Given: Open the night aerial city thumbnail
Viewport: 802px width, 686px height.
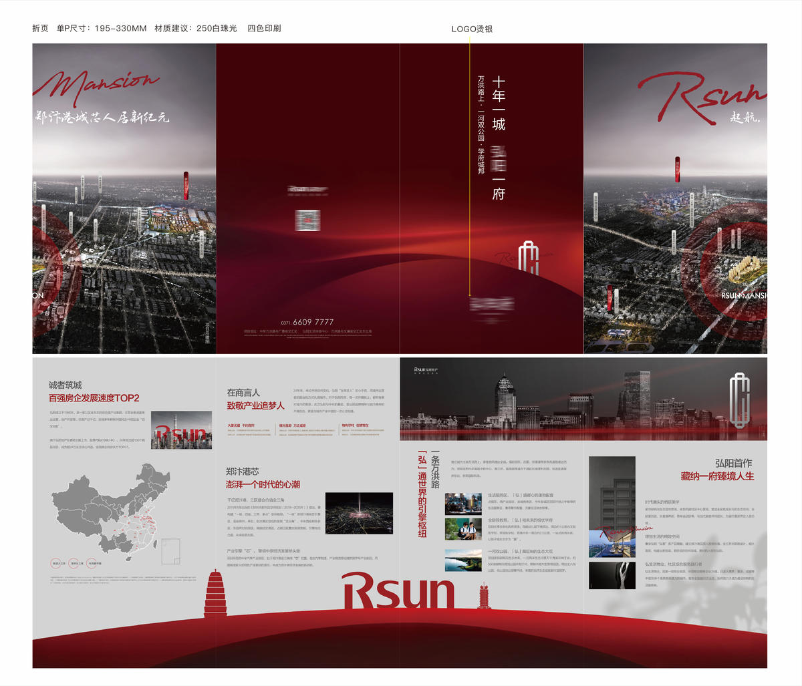Looking at the screenshot, I should pos(359,513).
